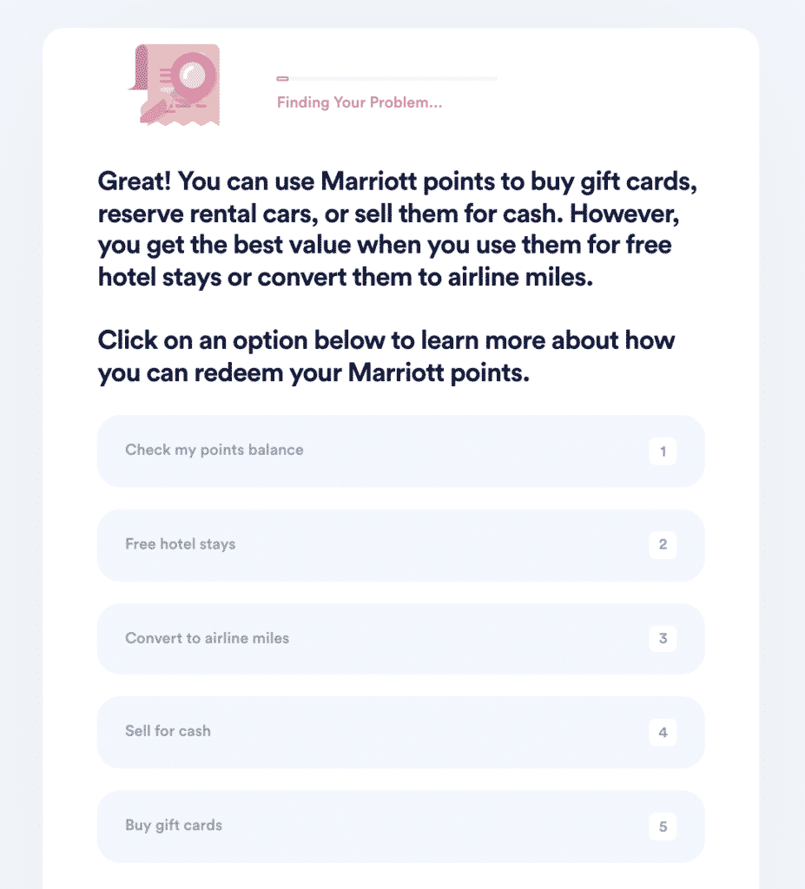Select 'Convert to airline miles'
805x889 pixels.
tap(400, 638)
